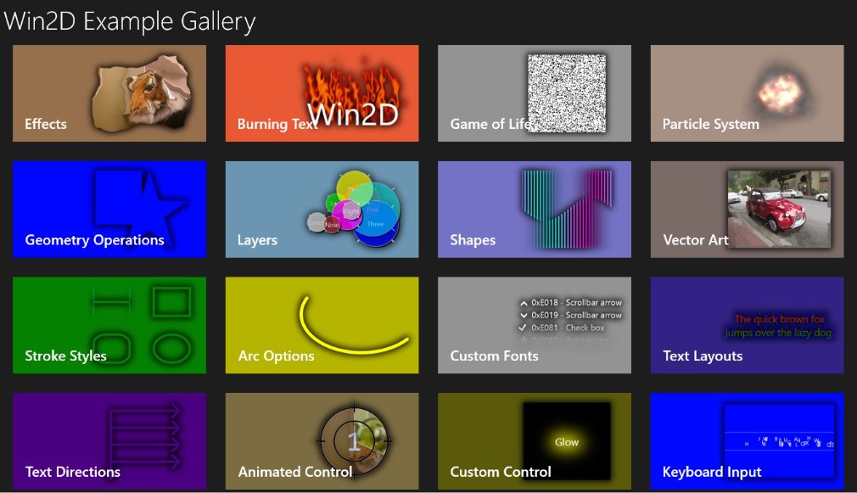This screenshot has width=857, height=493.
Task: View the Vector Art red car demo
Action: click(746, 209)
